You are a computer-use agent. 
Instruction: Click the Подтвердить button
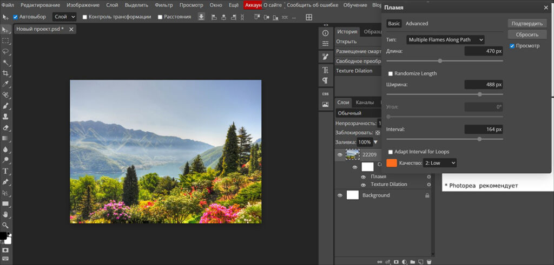point(527,24)
